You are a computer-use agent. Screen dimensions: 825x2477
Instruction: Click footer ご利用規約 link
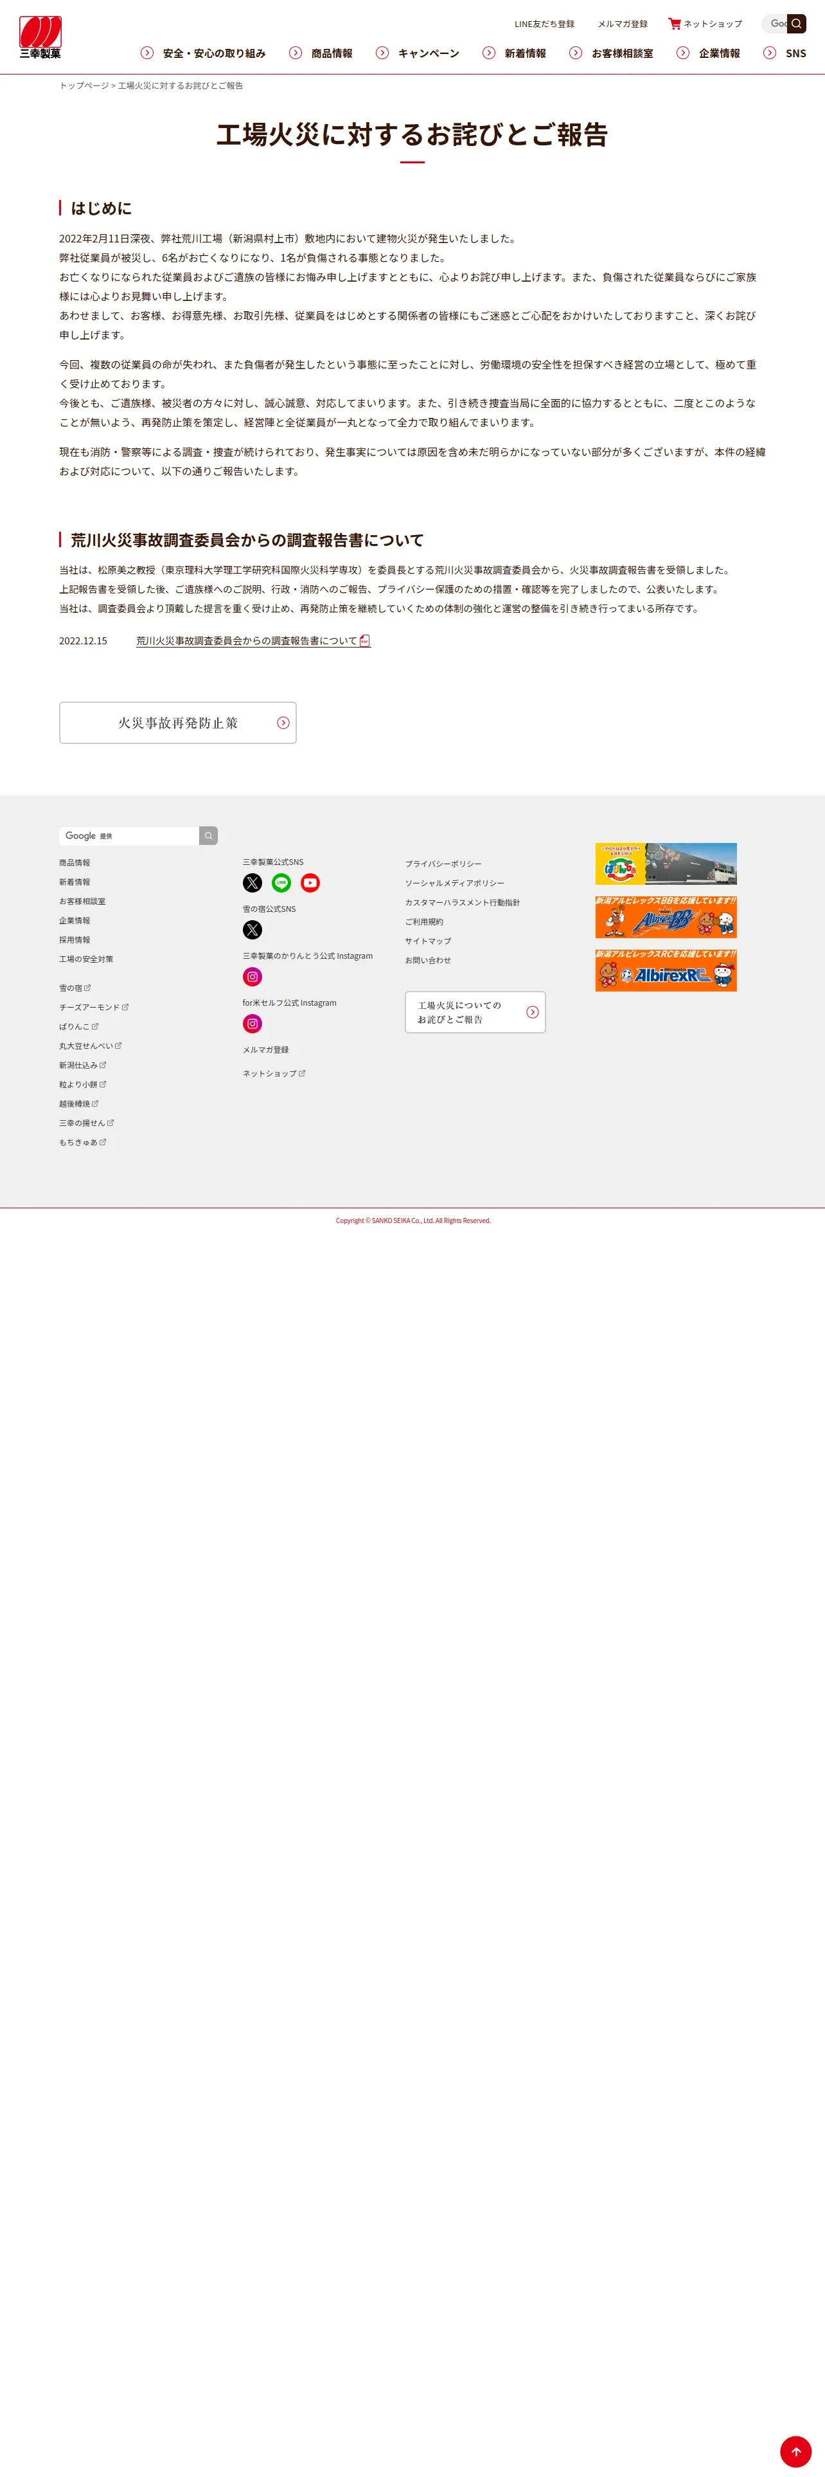tap(423, 921)
